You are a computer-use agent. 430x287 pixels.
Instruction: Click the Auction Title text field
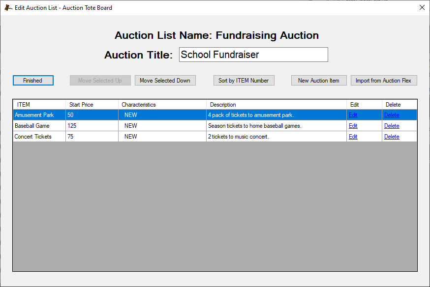(253, 55)
